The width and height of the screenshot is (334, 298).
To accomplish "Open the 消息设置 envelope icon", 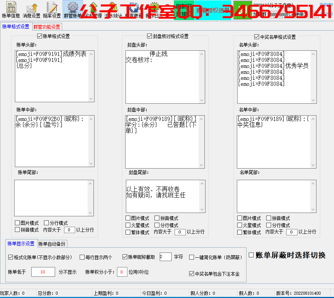I will point(31,10).
